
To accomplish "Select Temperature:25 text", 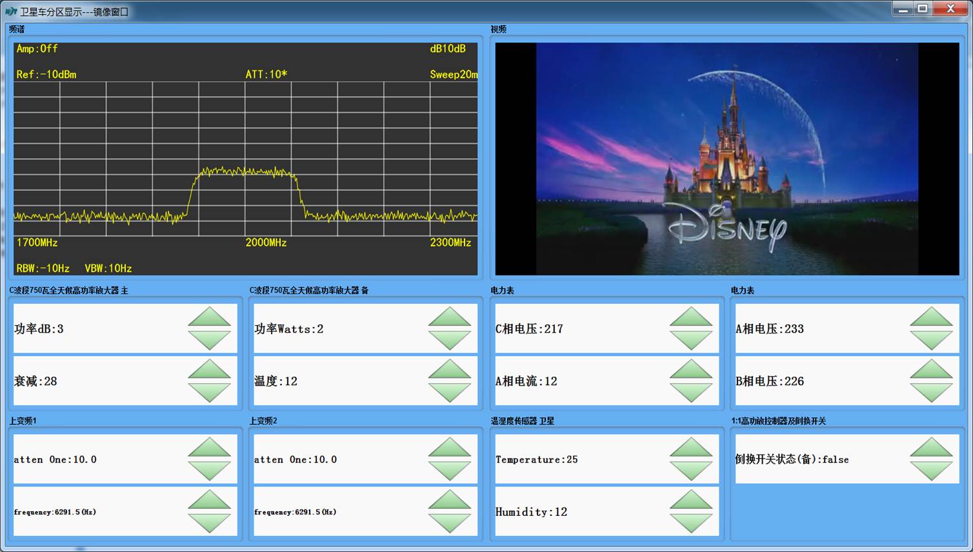I will coord(537,460).
